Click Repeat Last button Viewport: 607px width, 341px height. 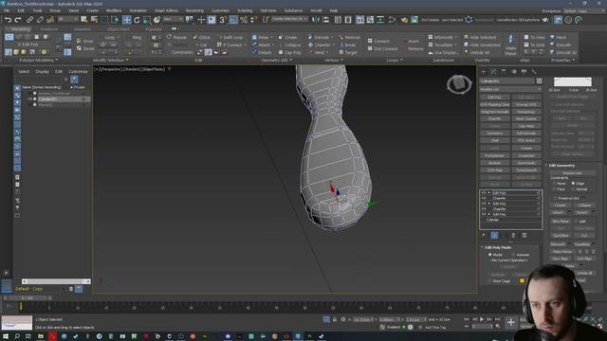(572, 173)
